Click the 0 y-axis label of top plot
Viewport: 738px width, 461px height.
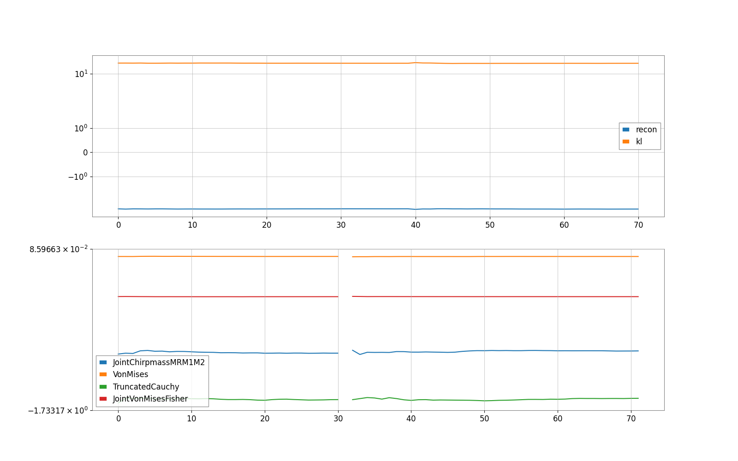[x=85, y=153]
